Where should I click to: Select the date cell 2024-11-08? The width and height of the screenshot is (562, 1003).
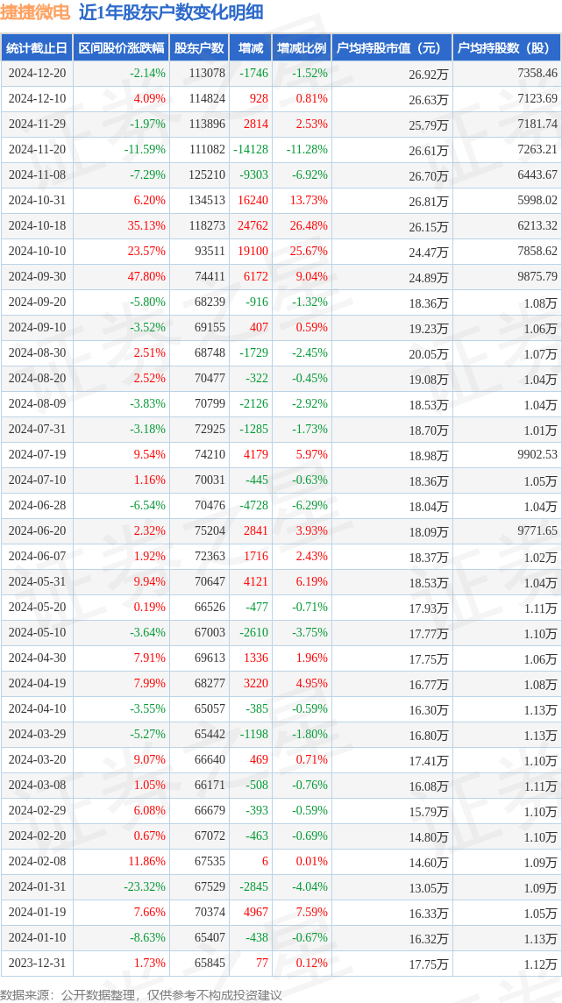click(38, 174)
